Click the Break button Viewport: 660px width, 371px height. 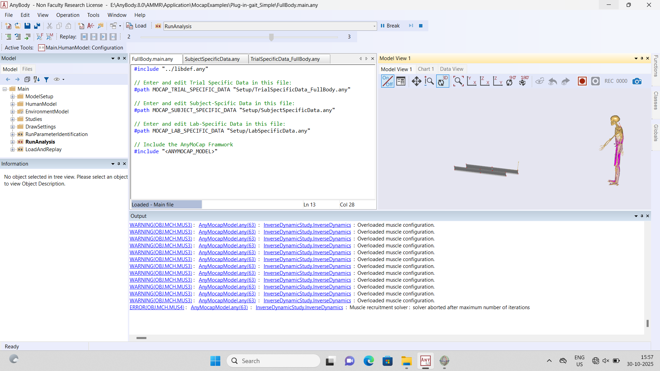pyautogui.click(x=390, y=26)
